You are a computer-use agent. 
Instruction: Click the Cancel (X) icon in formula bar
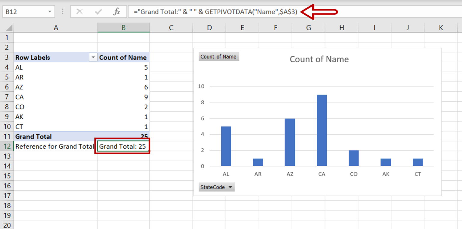click(79, 12)
